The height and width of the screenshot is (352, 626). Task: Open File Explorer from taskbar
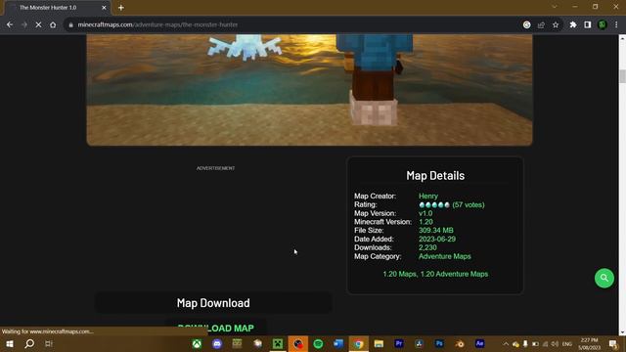tap(379, 343)
